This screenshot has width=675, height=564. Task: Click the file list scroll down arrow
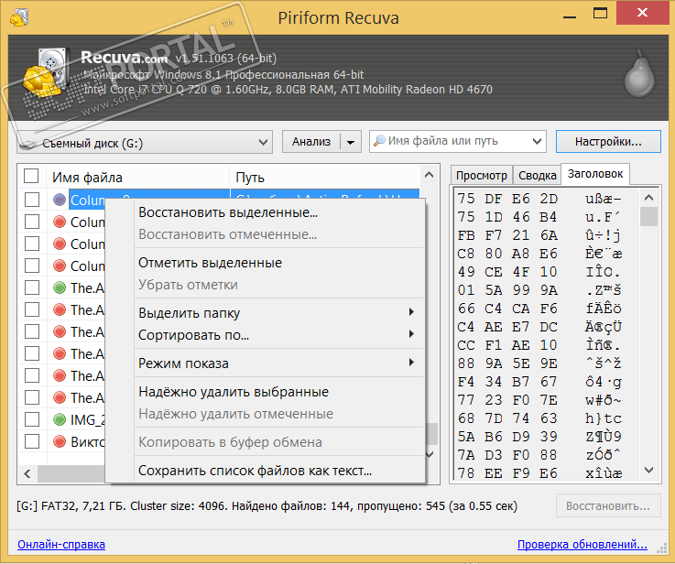[430, 454]
